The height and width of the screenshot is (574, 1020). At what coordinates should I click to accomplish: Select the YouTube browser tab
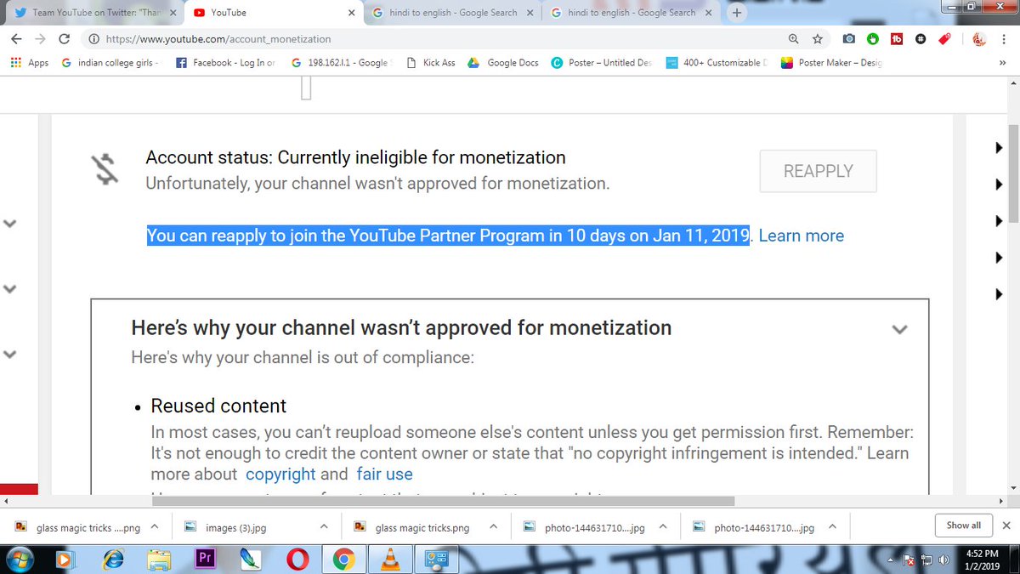click(272, 13)
